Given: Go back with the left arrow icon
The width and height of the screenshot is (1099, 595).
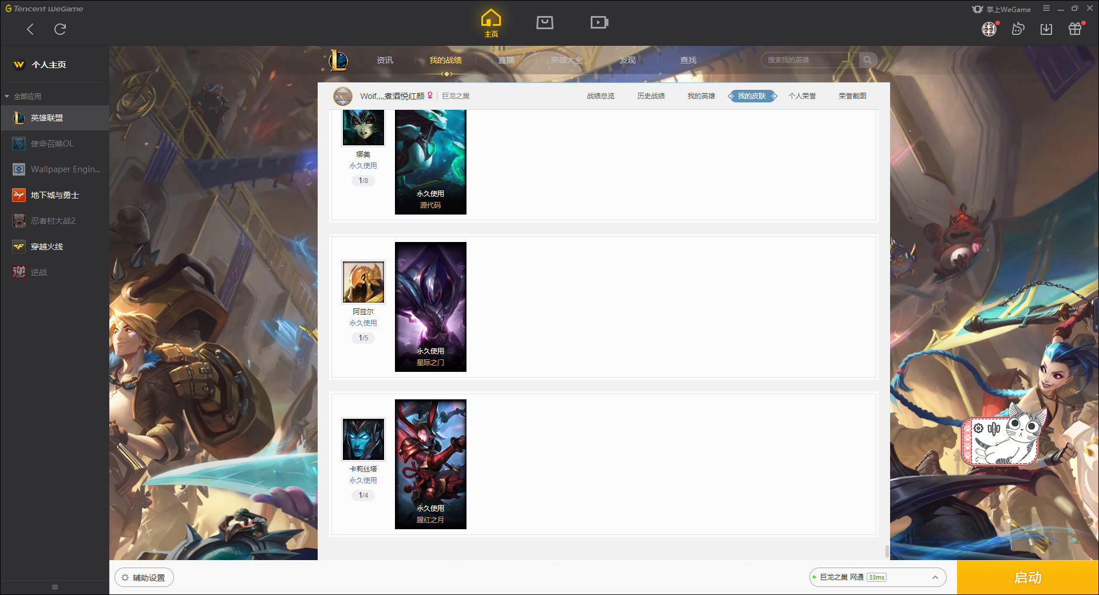Looking at the screenshot, I should (30, 29).
